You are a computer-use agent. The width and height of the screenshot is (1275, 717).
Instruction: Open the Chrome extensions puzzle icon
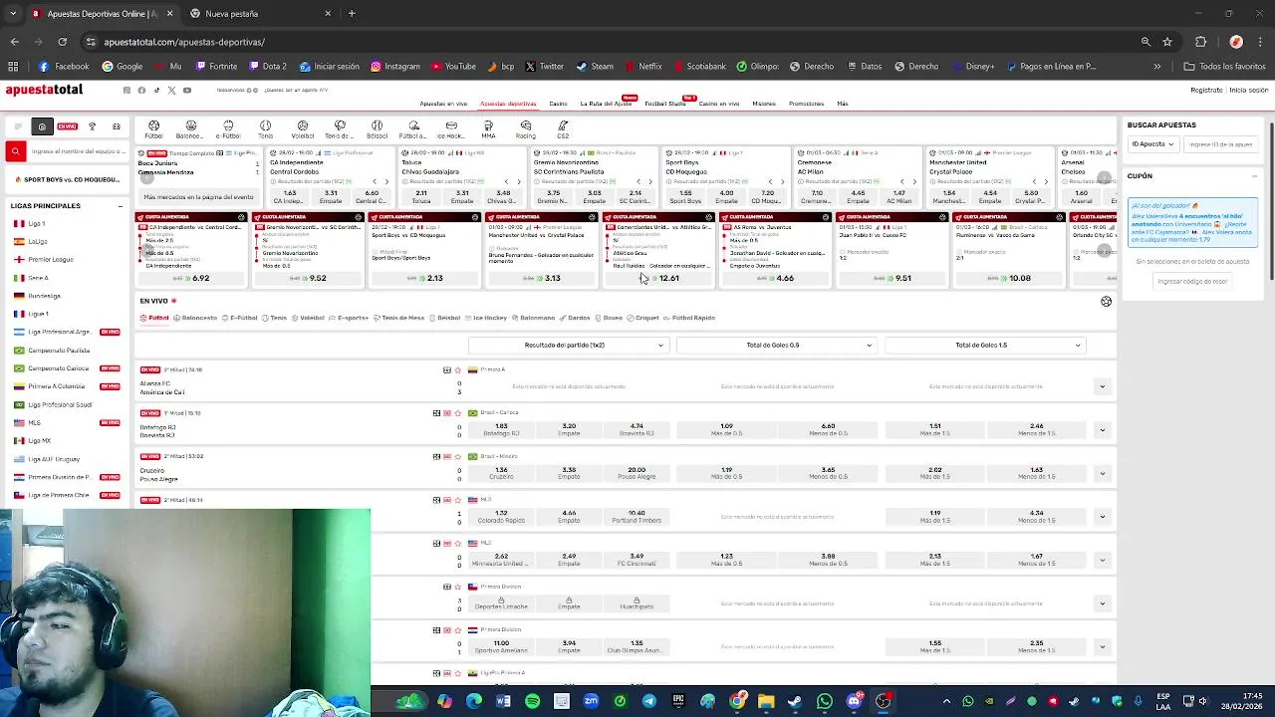tap(1200, 42)
